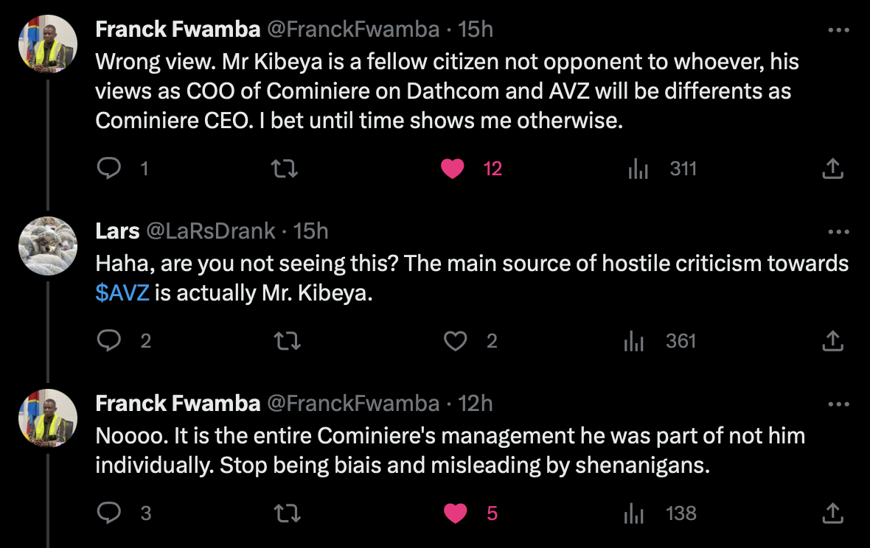Viewport: 870px width, 548px height.
Task: Open the 12h timestamp of Franck's tweet
Action: (476, 404)
